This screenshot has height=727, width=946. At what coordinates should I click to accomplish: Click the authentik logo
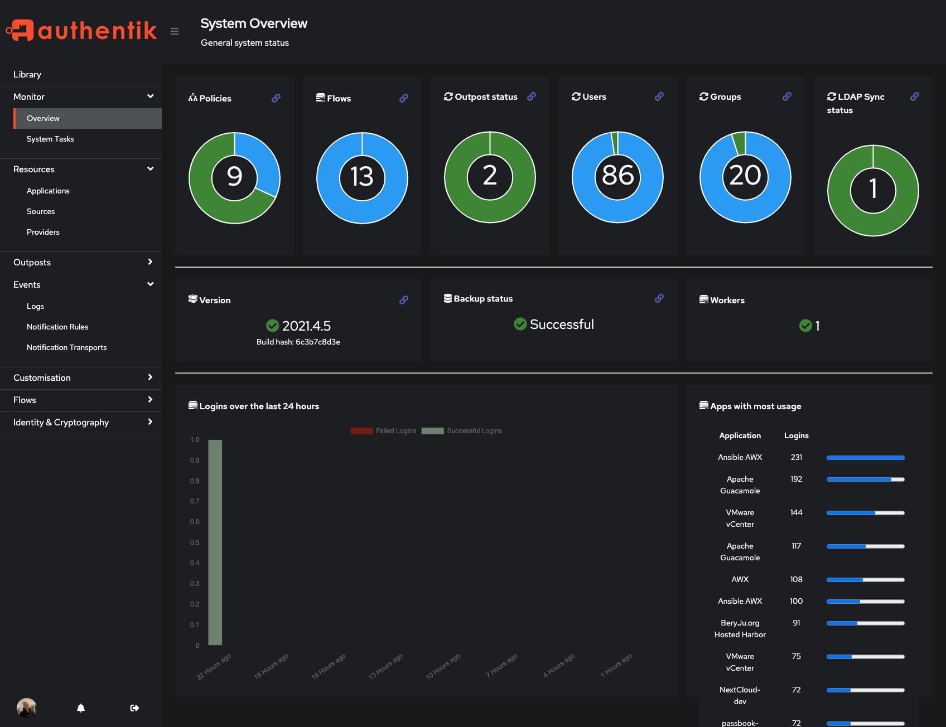[81, 30]
